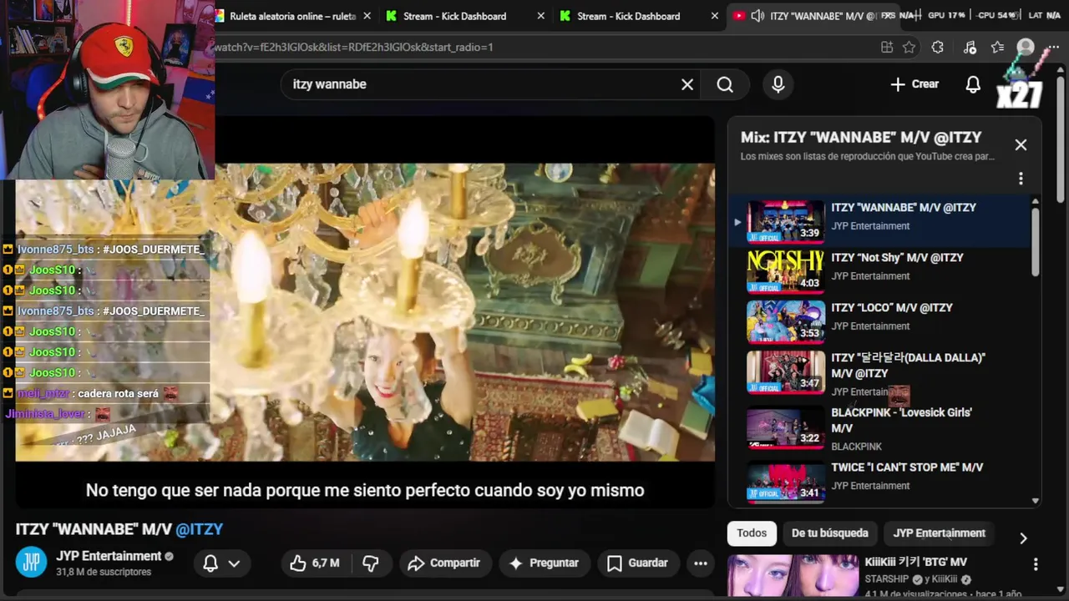This screenshot has height=601, width=1069.
Task: Click the Crear button
Action: tap(914, 84)
